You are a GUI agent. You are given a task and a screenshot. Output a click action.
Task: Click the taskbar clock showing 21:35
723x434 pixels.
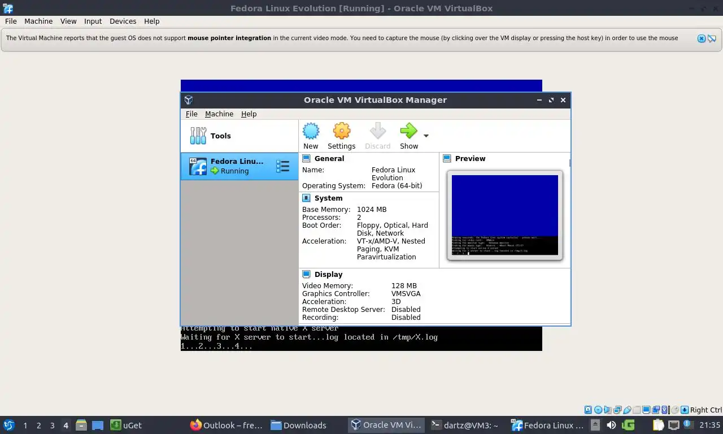[x=710, y=425]
